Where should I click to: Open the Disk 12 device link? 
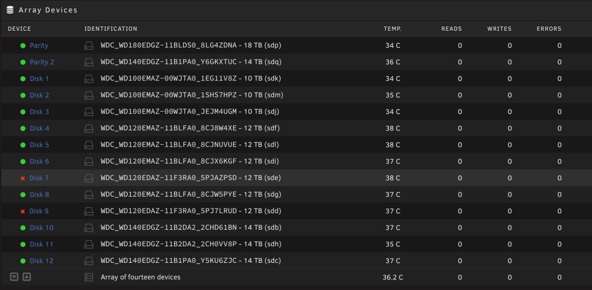tap(41, 261)
